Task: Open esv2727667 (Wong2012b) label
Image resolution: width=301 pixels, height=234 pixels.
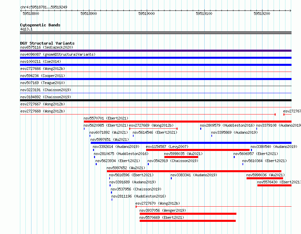Action: tap(43, 104)
